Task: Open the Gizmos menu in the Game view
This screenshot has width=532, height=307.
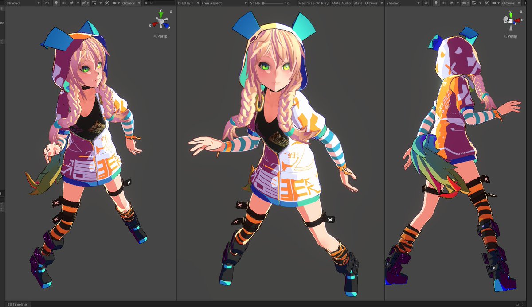Action: click(x=371, y=3)
